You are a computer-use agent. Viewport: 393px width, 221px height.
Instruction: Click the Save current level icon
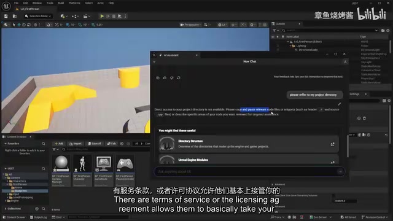tap(6, 16)
